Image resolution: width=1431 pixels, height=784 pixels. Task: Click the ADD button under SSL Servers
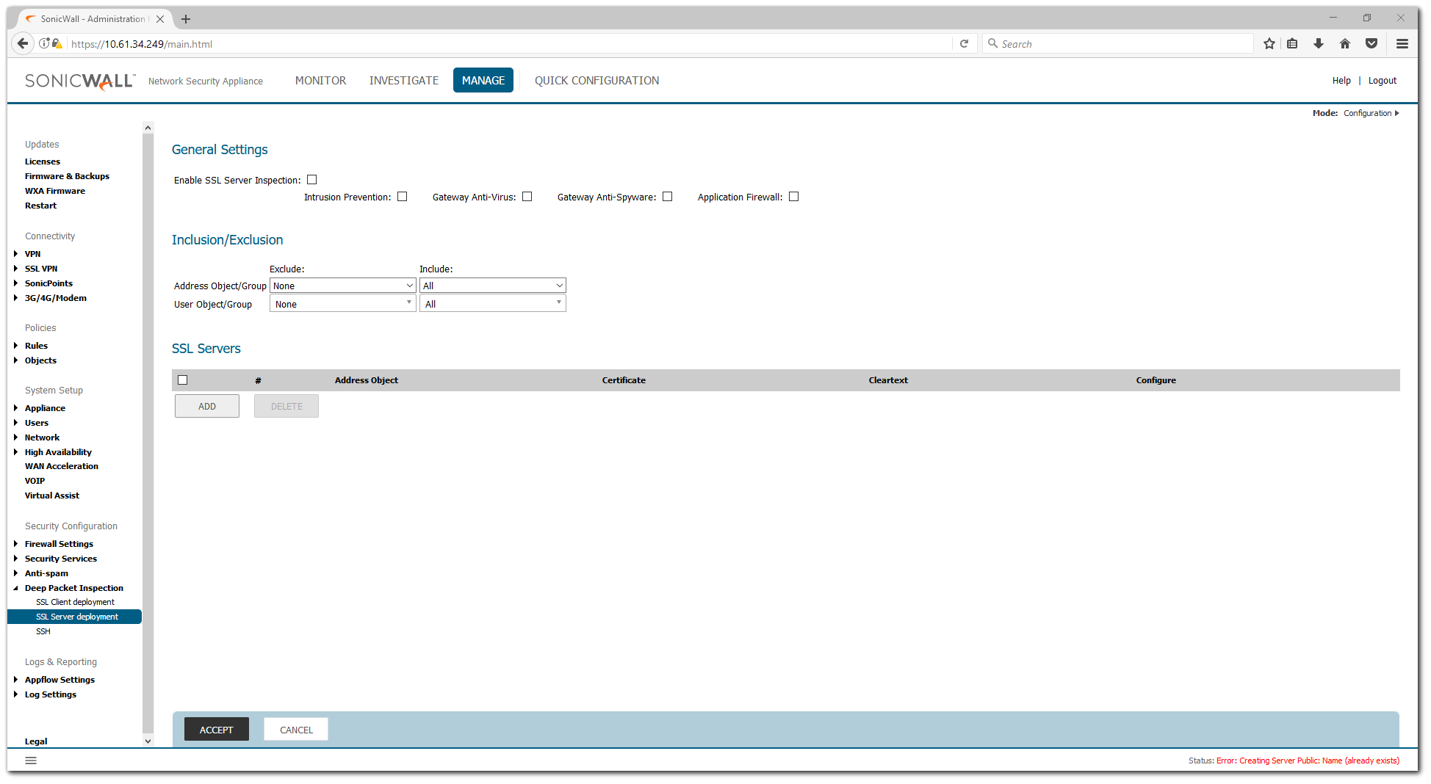pos(207,407)
